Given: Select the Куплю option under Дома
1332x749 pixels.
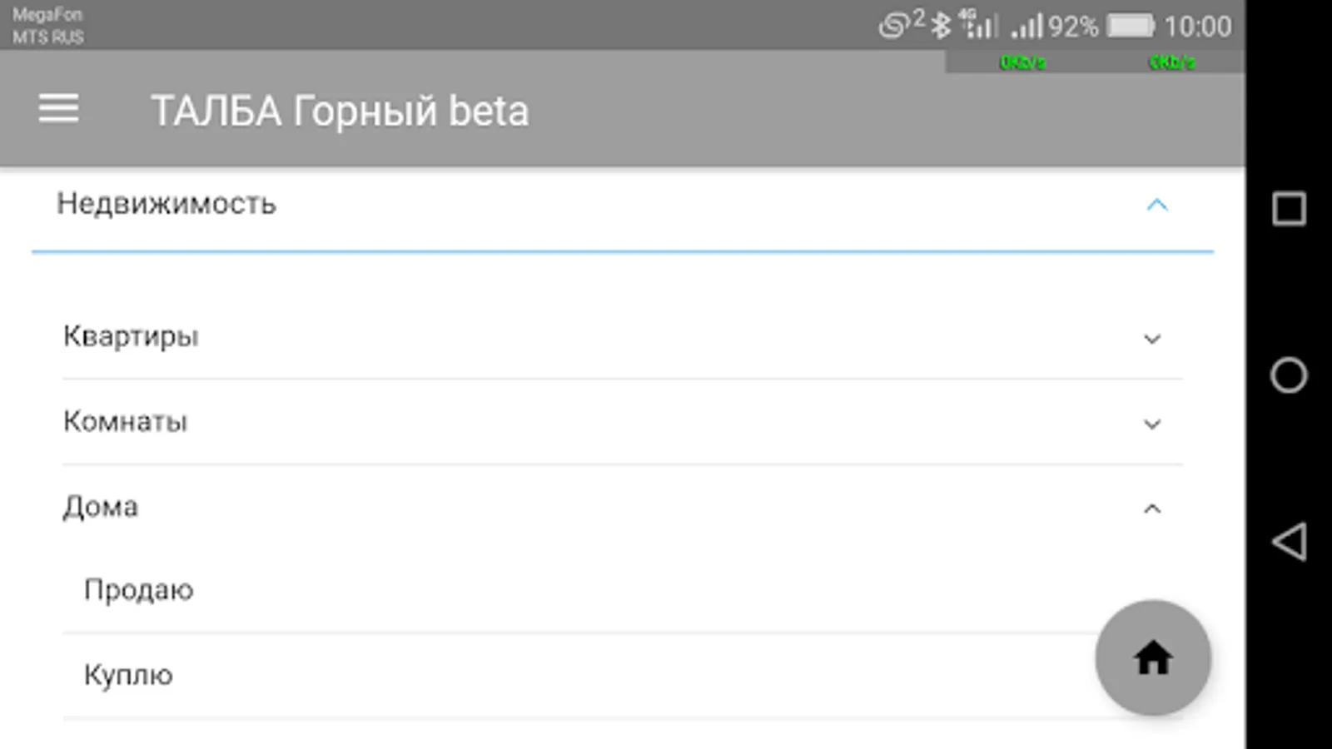Looking at the screenshot, I should (623, 675).
